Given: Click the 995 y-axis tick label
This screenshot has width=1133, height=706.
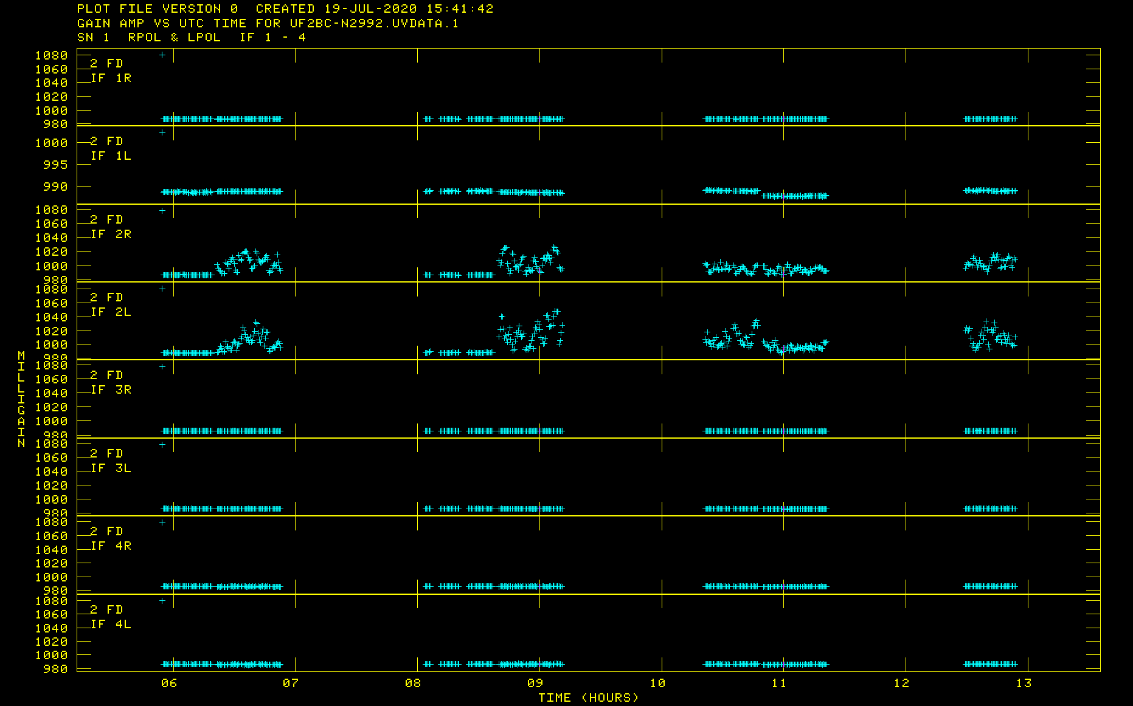Looking at the screenshot, I should 55,165.
